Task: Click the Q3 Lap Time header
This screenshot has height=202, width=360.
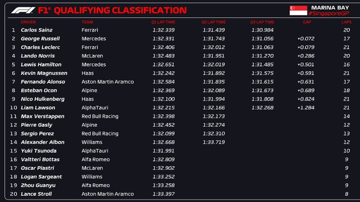Action: click(x=262, y=22)
